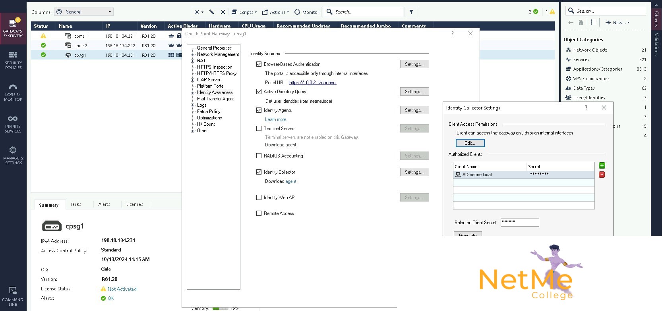Open Settings for Identity Collector
The width and height of the screenshot is (662, 311).
click(414, 172)
